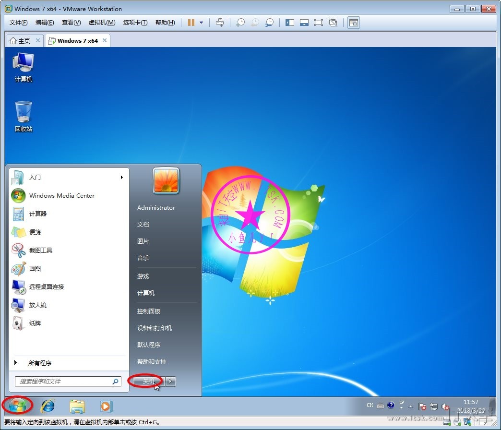This screenshot has width=501, height=430.
Task: Click the Windows Start orb button
Action: [17, 406]
